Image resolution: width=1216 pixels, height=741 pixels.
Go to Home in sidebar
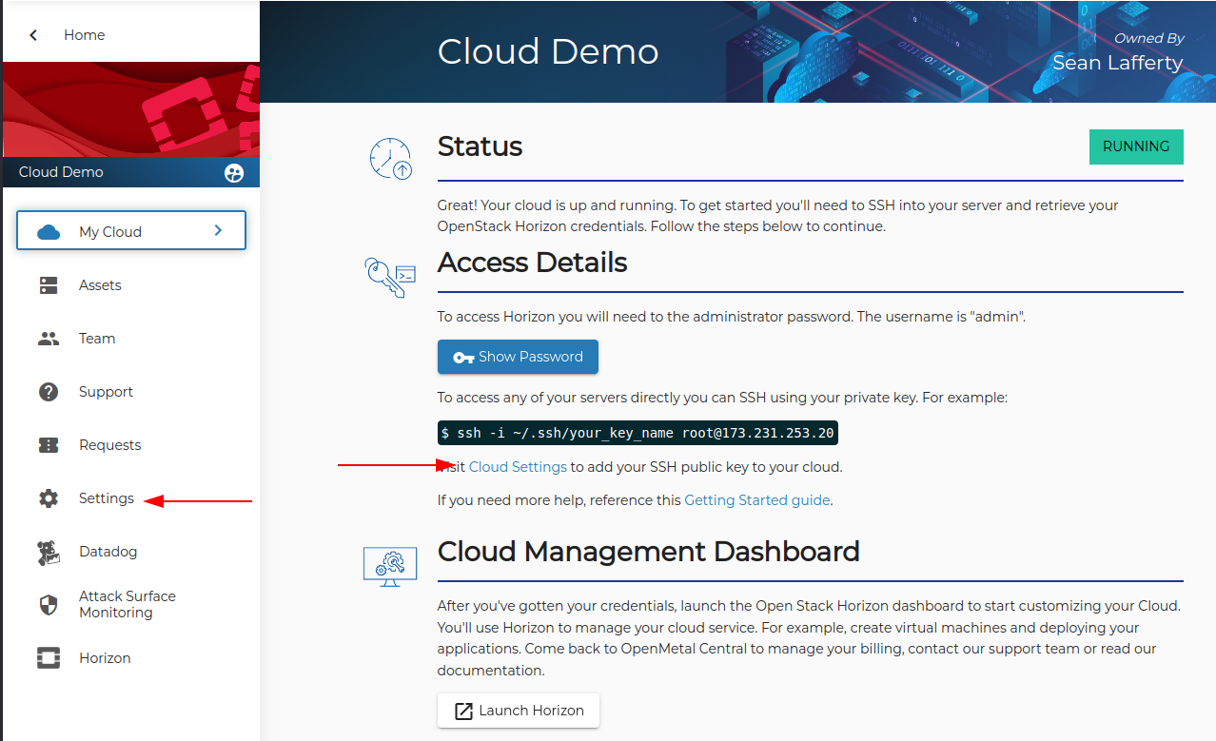[x=84, y=35]
